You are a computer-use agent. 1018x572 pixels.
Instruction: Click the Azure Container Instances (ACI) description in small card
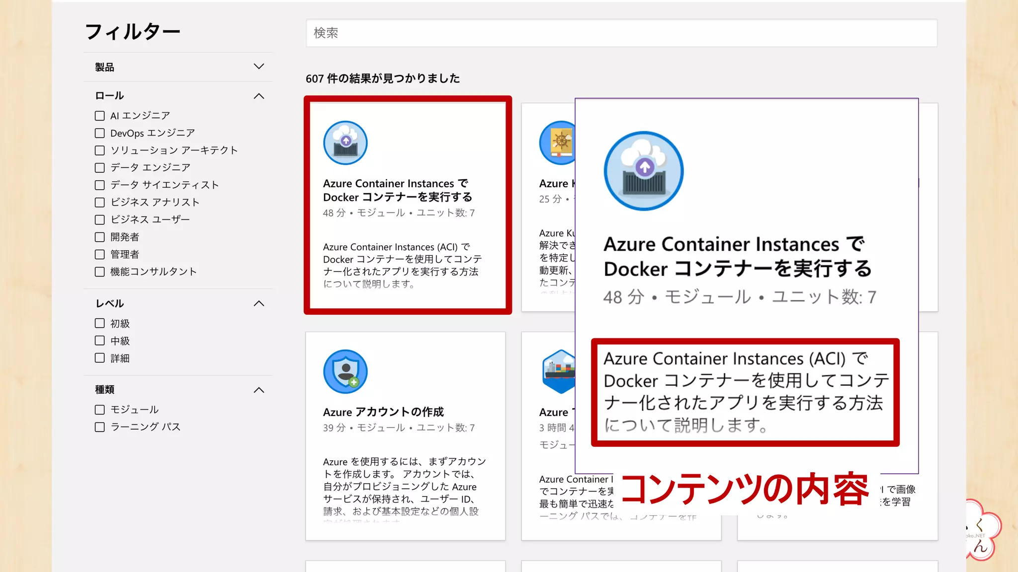point(402,265)
